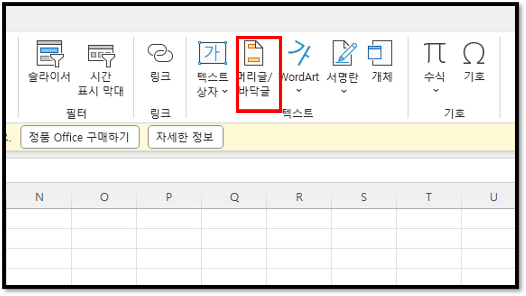Expand the WordArt dropdown arrow

(299, 91)
